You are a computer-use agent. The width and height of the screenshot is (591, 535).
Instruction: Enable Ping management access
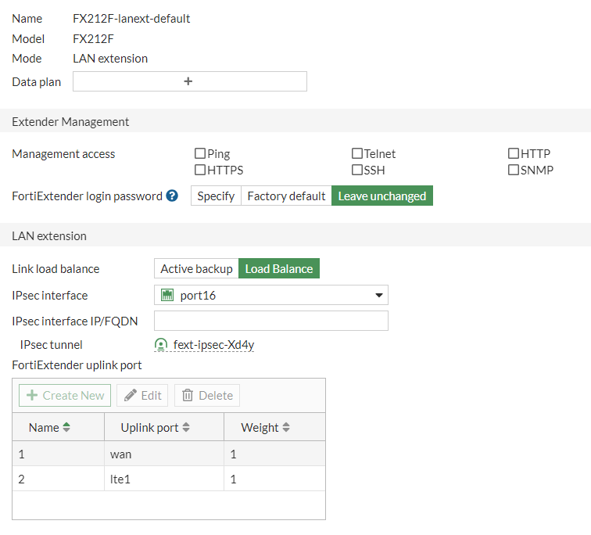(200, 153)
